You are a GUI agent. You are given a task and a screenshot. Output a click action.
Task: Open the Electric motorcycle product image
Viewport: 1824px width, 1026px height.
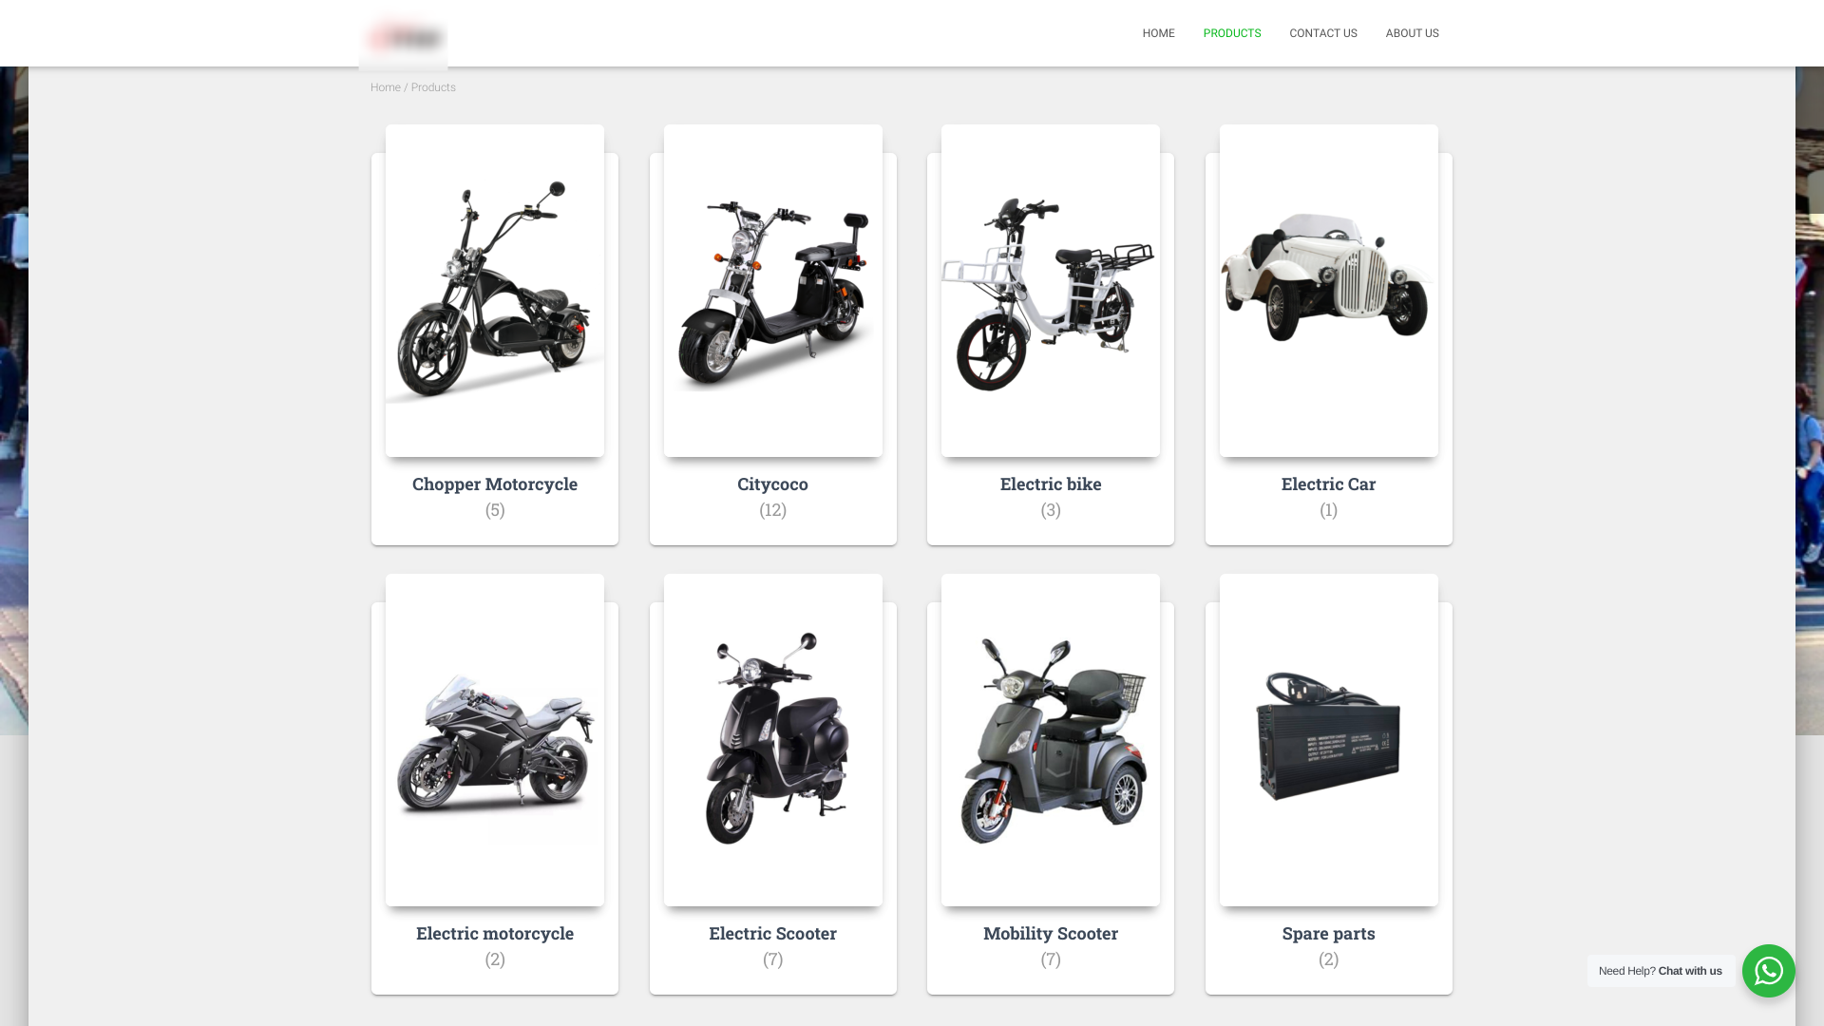[495, 740]
